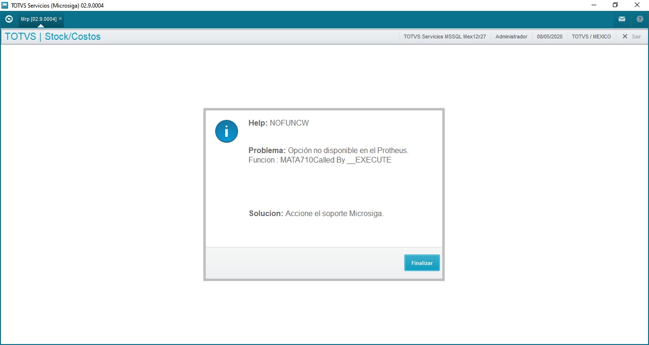The width and height of the screenshot is (649, 345).
Task: Click the application icon in the title bar
Action: 5,5
